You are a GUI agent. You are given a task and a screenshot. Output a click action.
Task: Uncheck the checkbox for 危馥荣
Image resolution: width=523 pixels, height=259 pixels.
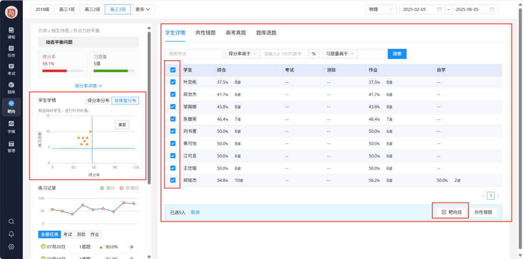173,119
